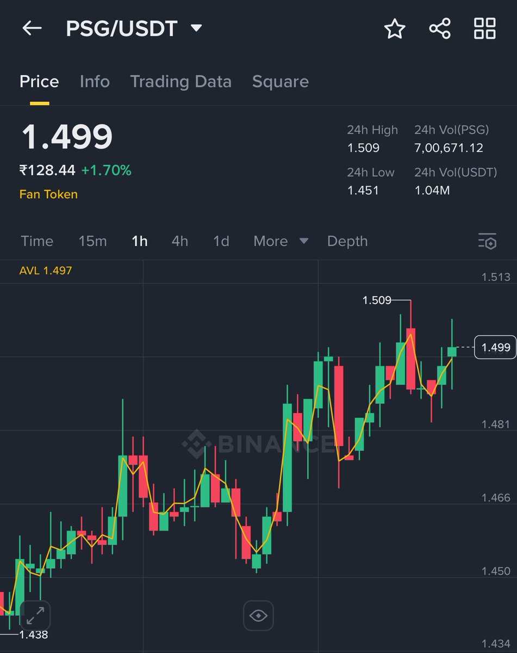This screenshot has width=517, height=653.
Task: Open the Trading Data tab
Action: 180,82
